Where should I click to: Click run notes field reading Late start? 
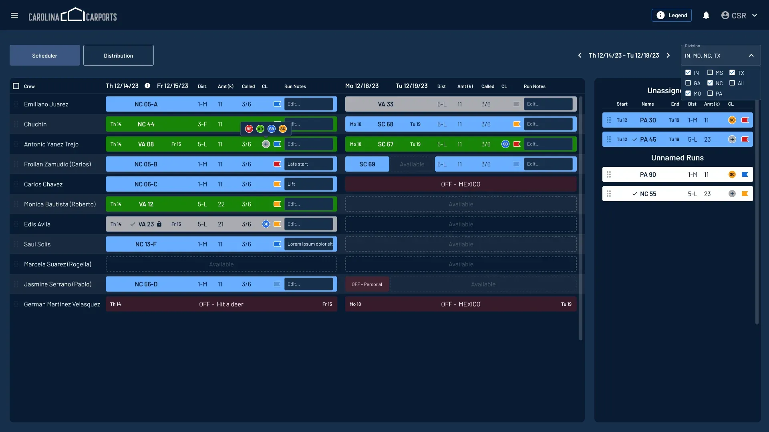(309, 164)
